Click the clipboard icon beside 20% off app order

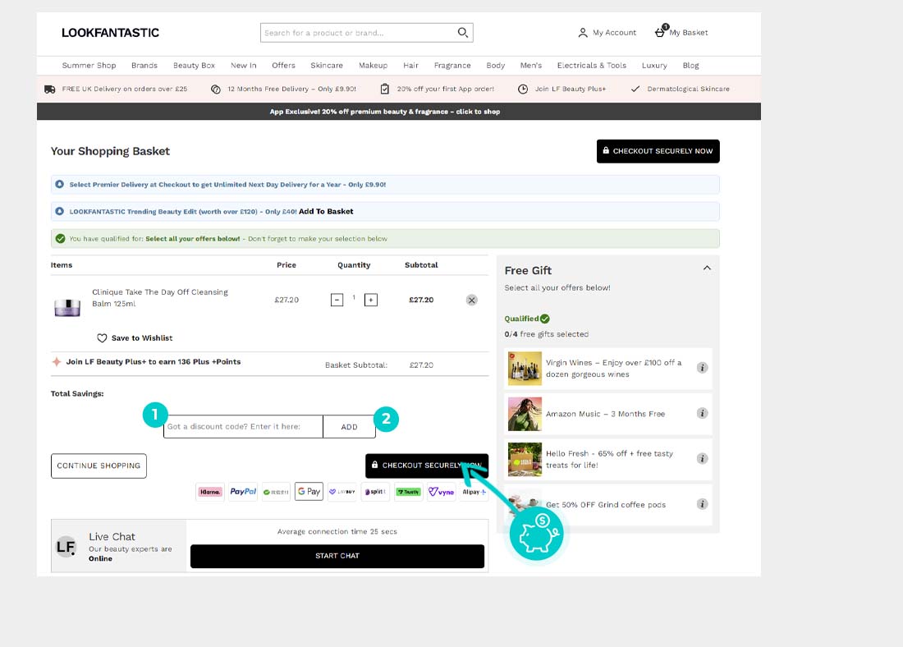[385, 89]
